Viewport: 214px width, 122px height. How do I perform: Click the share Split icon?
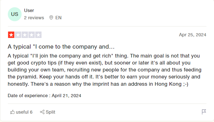(42, 112)
